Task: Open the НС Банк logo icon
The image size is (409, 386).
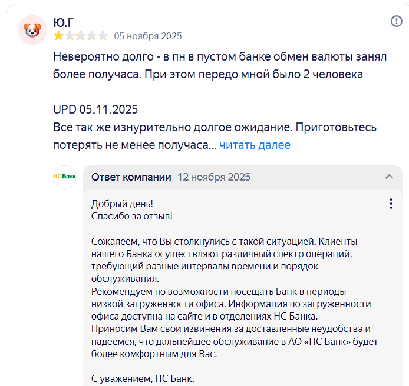Action: pos(65,177)
